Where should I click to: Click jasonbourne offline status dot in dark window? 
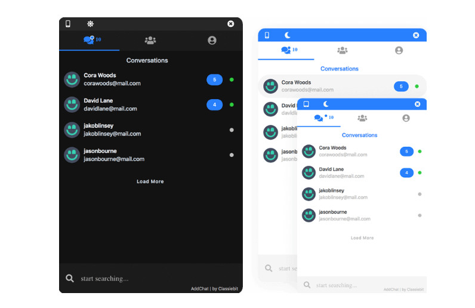232,155
